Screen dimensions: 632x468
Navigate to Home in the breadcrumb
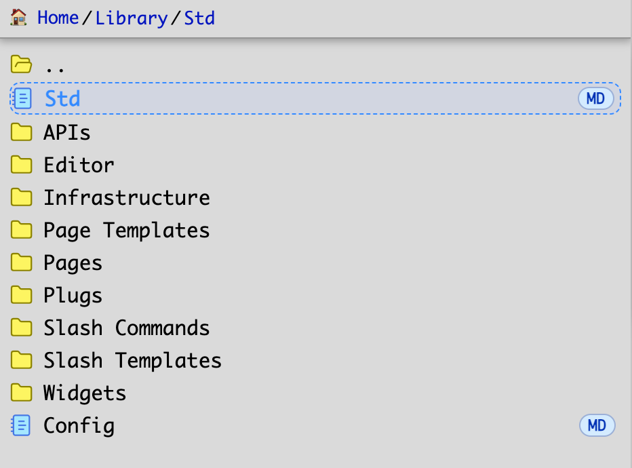point(58,18)
